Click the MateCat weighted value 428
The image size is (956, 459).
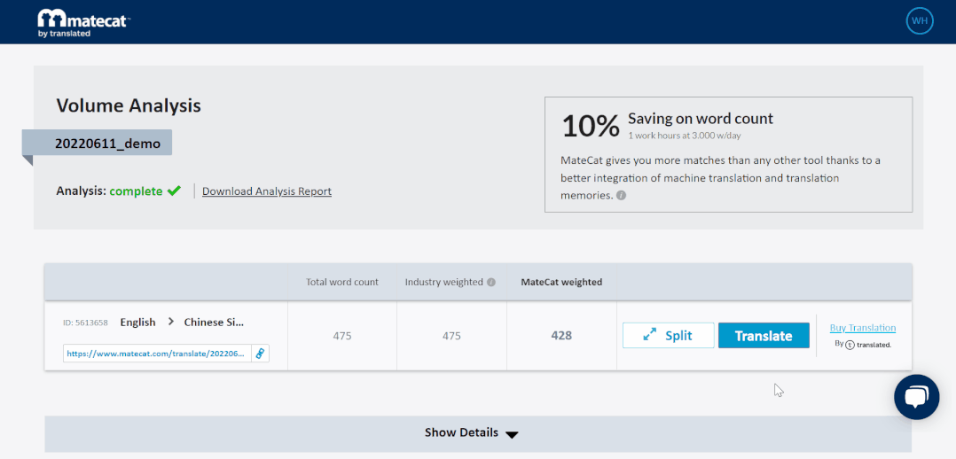[x=561, y=336]
